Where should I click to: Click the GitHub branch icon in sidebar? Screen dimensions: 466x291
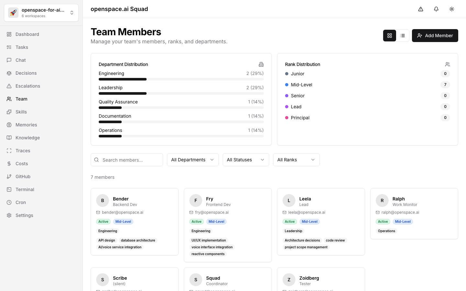pos(9,177)
